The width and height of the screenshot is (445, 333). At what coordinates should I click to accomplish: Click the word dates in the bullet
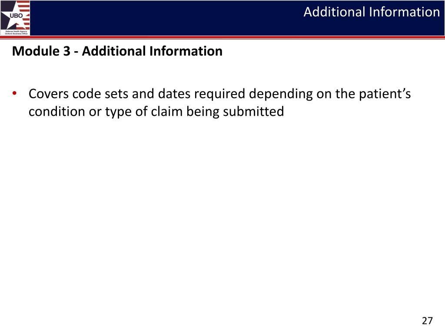(x=174, y=94)
